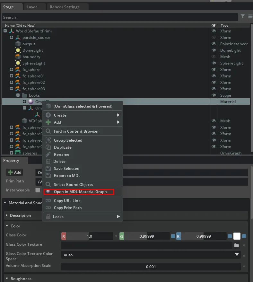Toggle visibility eye for fx_sphere03
This screenshot has width=253, height=282.
(214, 89)
